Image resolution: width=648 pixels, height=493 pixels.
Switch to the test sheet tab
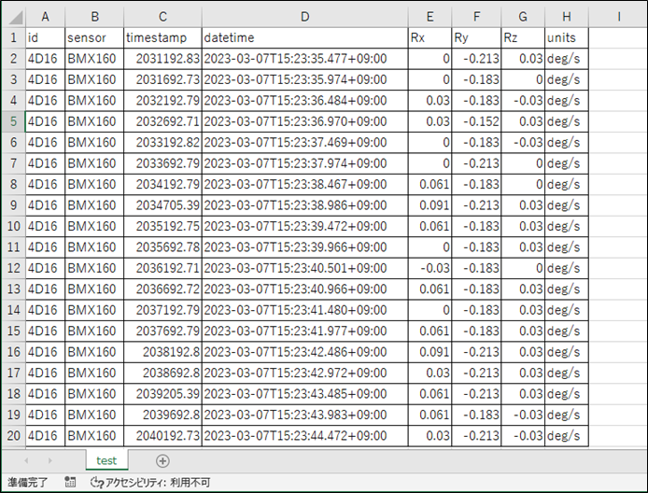coord(106,461)
